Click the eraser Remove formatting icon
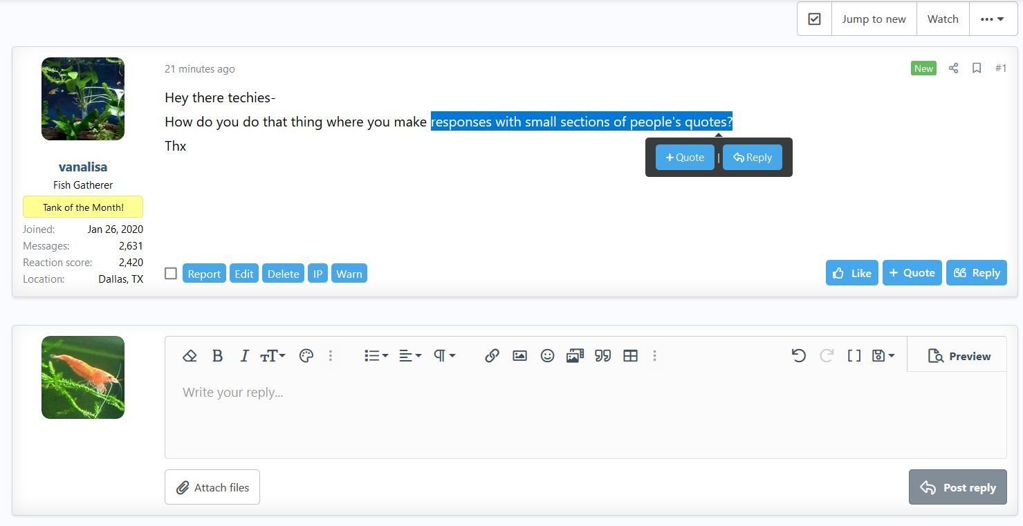 (x=190, y=356)
